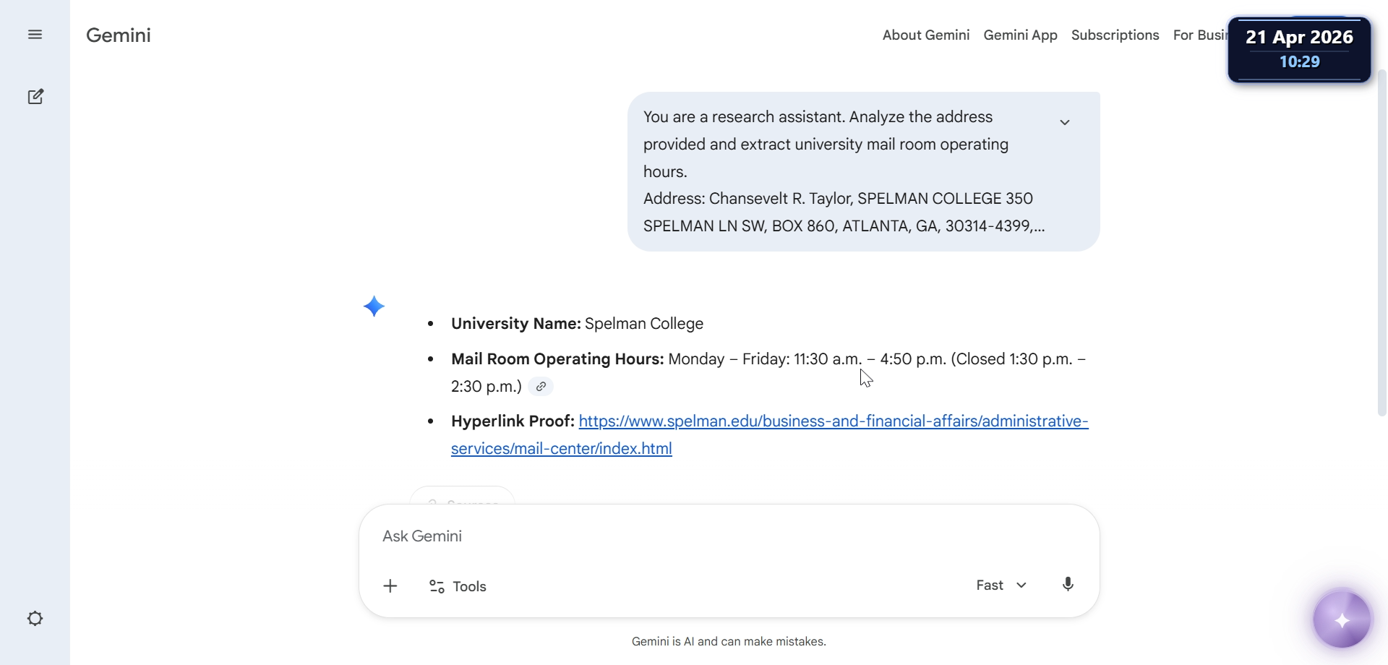This screenshot has height=665, width=1388.
Task: Open settings gear in sidebar
Action: [x=35, y=619]
